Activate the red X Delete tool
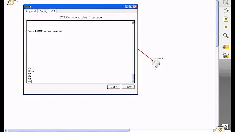Image resolution: width=235 pixels, height=132 pixels. point(226,27)
